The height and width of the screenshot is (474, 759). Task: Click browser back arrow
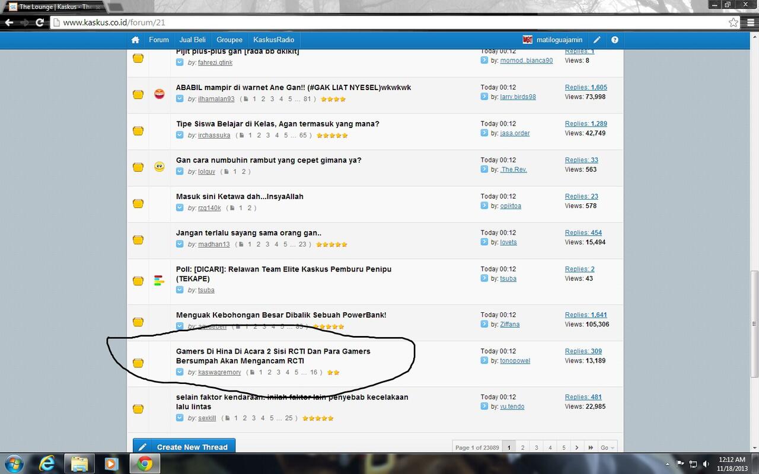click(x=9, y=23)
